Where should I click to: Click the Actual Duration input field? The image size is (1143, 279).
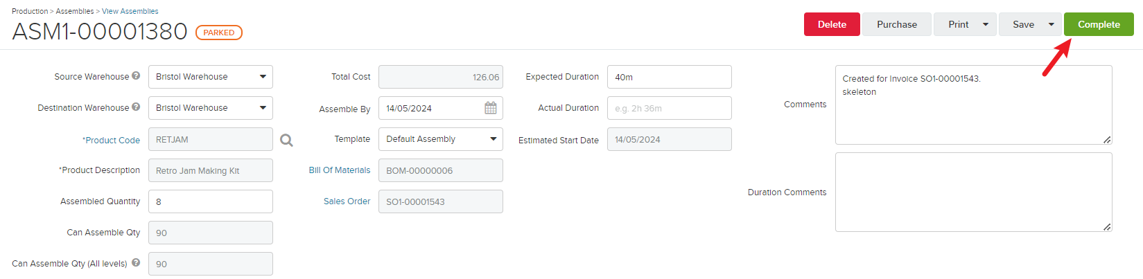pos(669,108)
